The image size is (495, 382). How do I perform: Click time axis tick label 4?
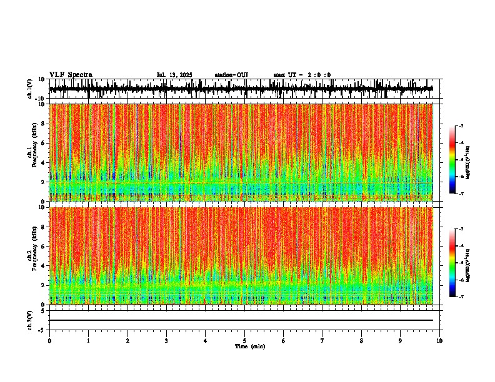pos(206,341)
